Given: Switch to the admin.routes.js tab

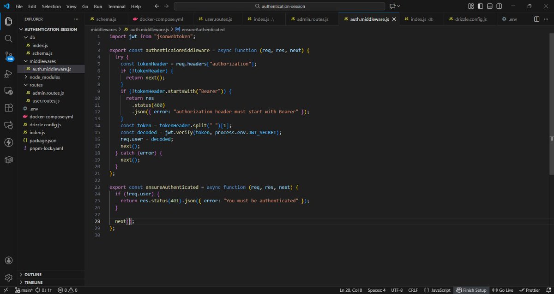Looking at the screenshot, I should point(312,19).
